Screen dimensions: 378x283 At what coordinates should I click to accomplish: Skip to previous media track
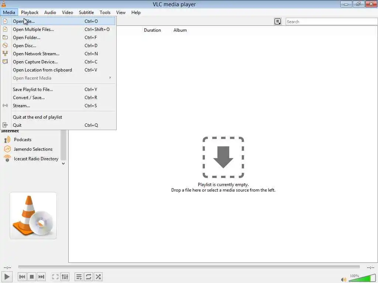pyautogui.click(x=22, y=277)
